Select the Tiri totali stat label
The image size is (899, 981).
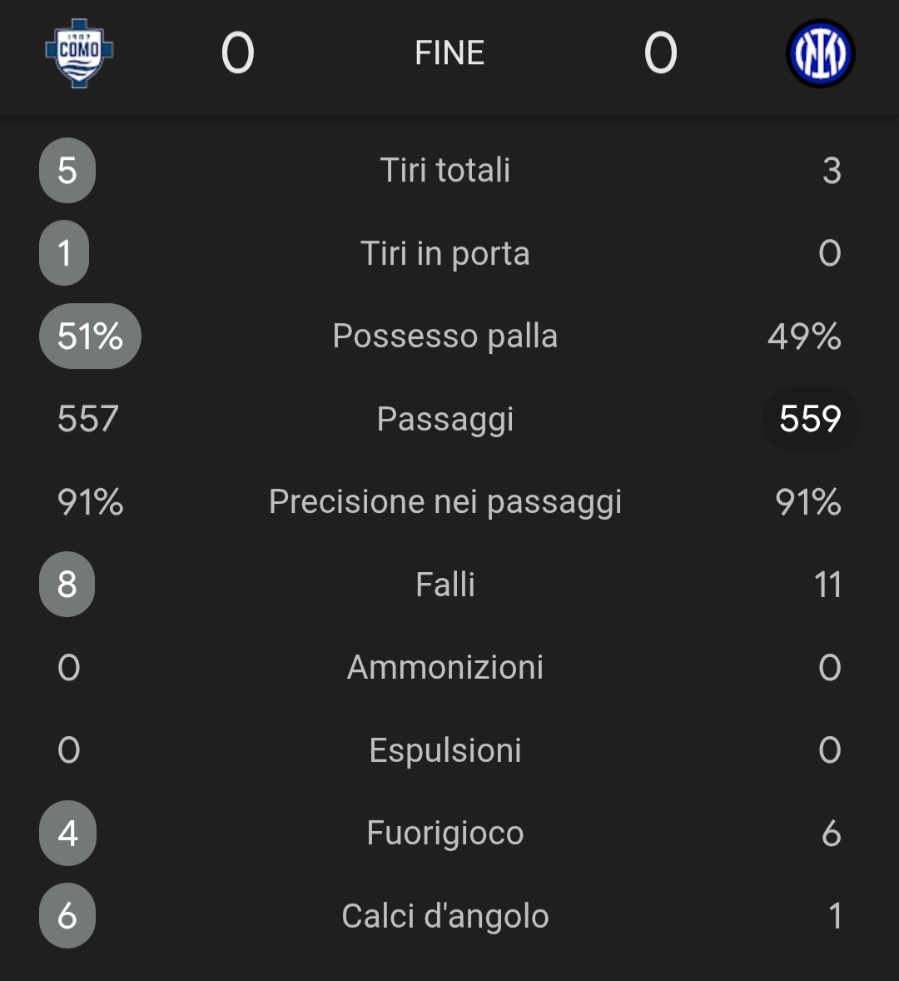pyautogui.click(x=445, y=171)
